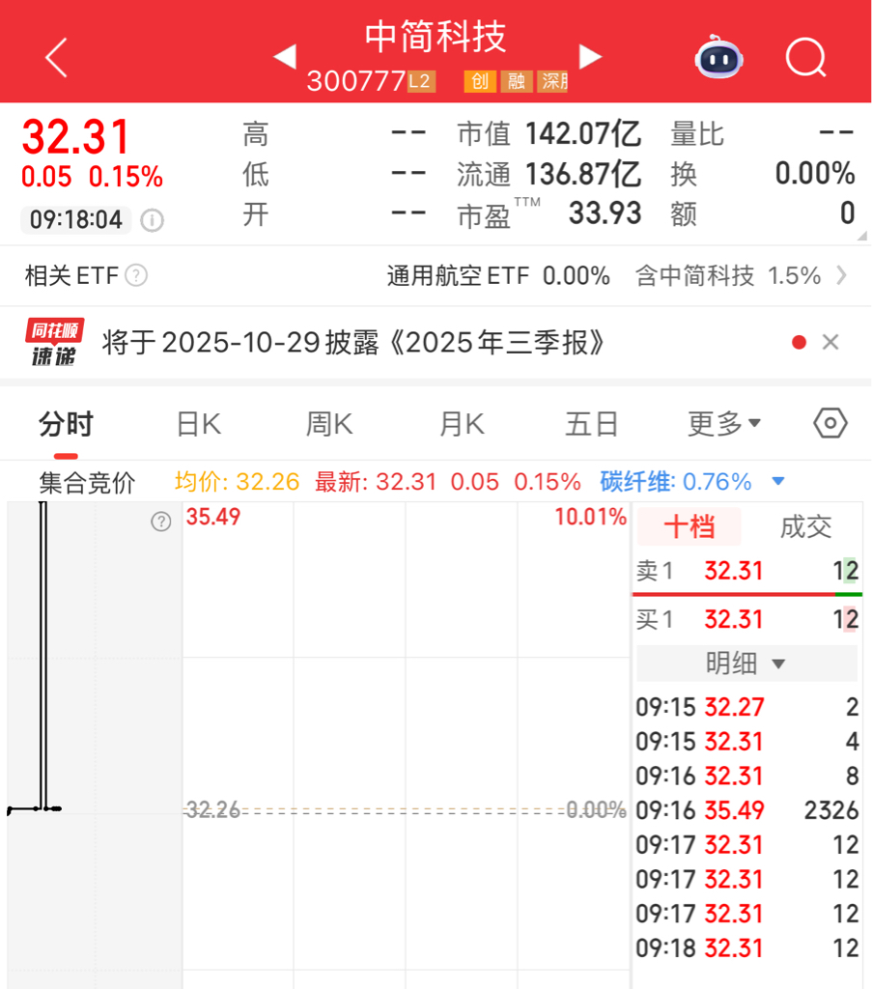Tap the 买1 32.31 bid row
872x989 pixels.
(746, 619)
